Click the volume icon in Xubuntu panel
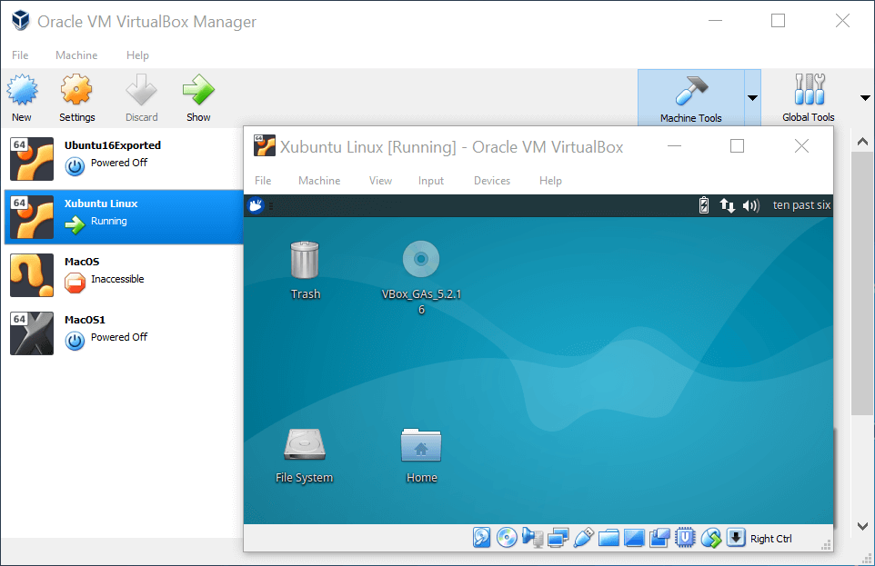The width and height of the screenshot is (875, 566). [750, 205]
